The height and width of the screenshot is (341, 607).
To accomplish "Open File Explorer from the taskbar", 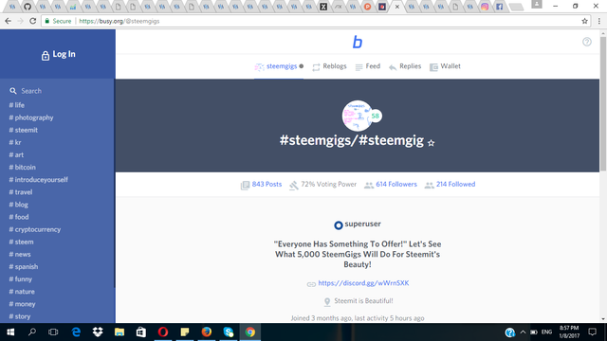I will pos(120,332).
